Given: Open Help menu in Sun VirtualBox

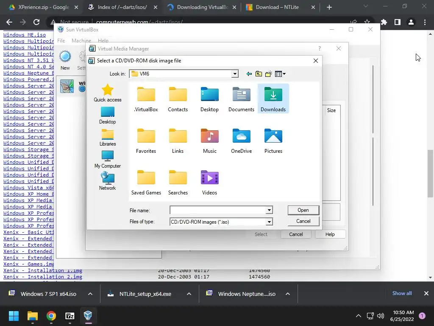Looking at the screenshot, I should pos(103,41).
